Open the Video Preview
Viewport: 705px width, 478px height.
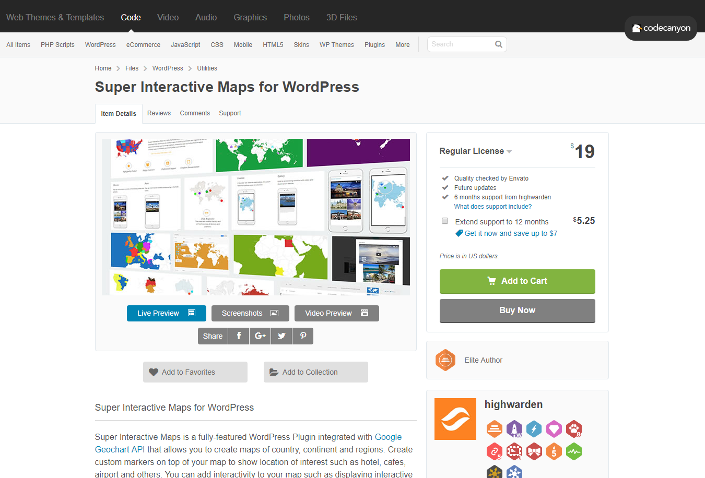pyautogui.click(x=337, y=313)
